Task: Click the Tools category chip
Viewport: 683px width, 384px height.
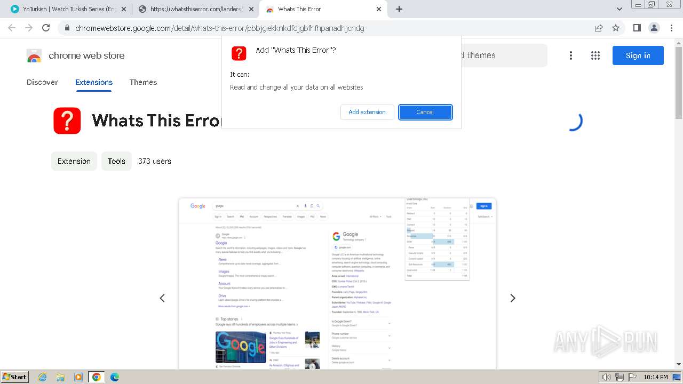Action: (116, 161)
